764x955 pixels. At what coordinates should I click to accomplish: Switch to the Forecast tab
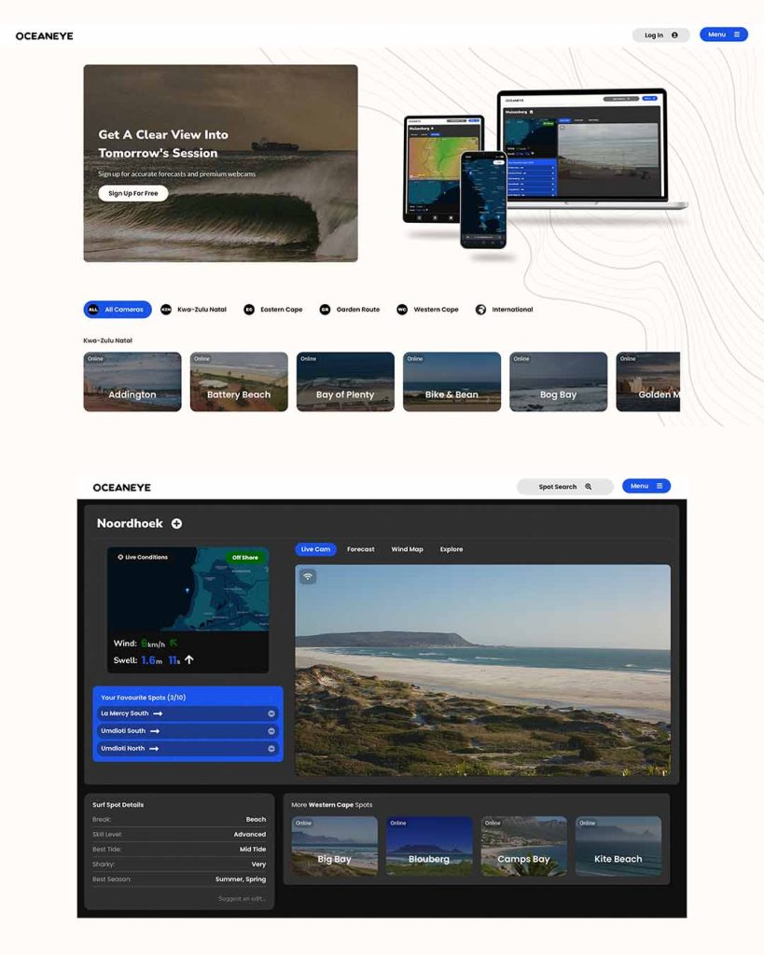click(x=360, y=549)
